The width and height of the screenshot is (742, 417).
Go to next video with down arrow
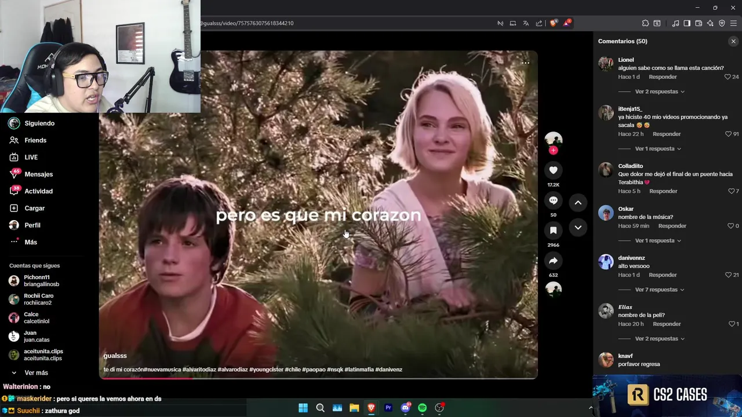click(x=578, y=228)
